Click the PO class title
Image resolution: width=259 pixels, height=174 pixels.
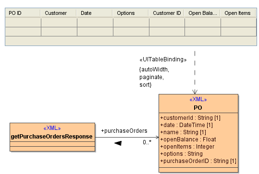[198, 108]
